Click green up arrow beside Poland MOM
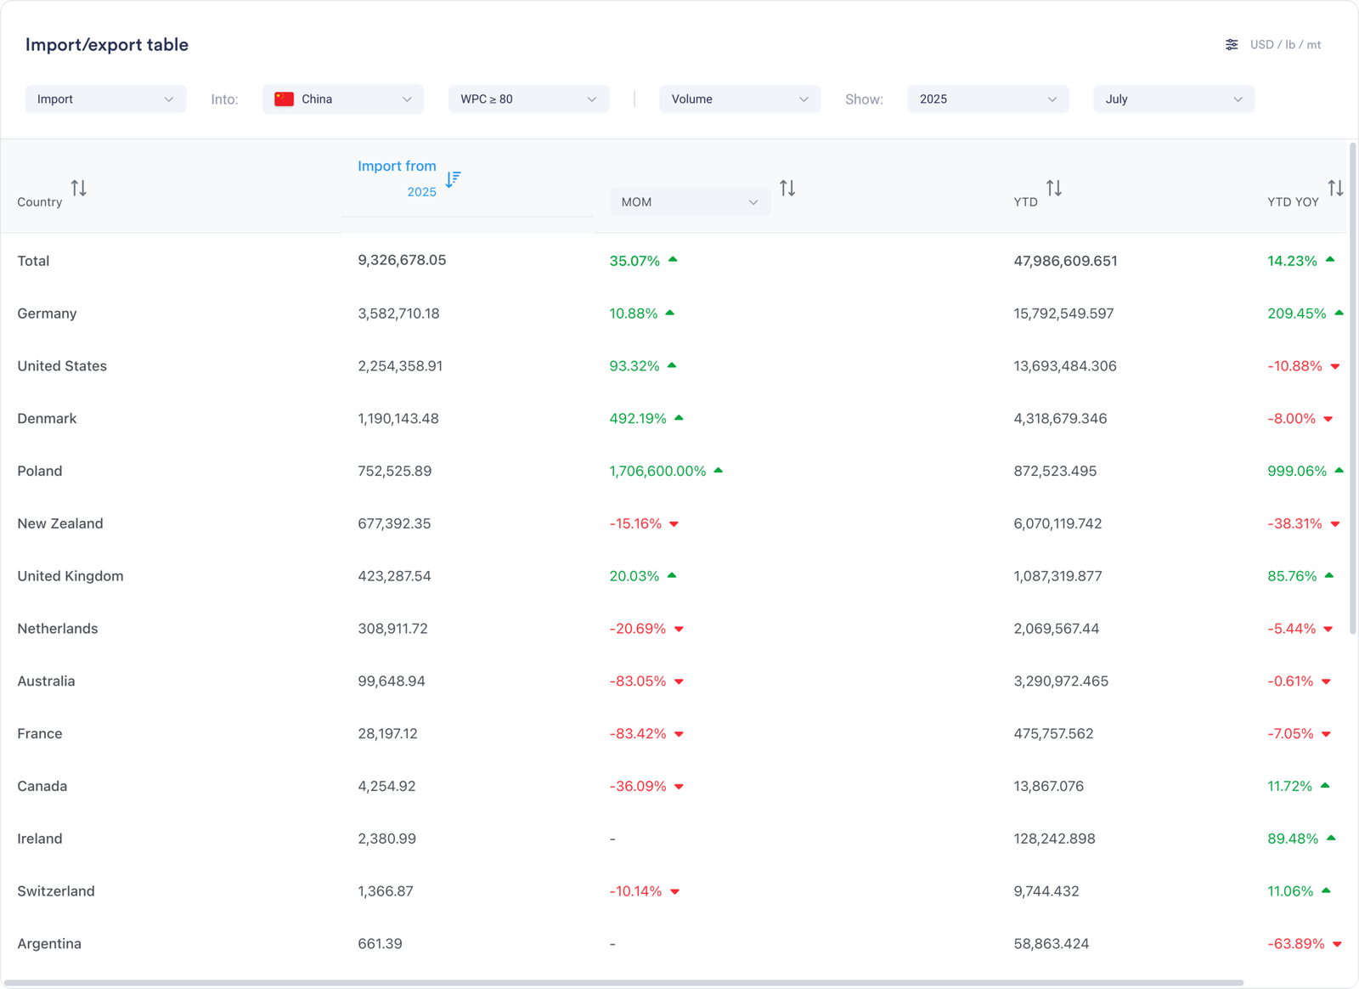The height and width of the screenshot is (989, 1359). [x=719, y=470]
